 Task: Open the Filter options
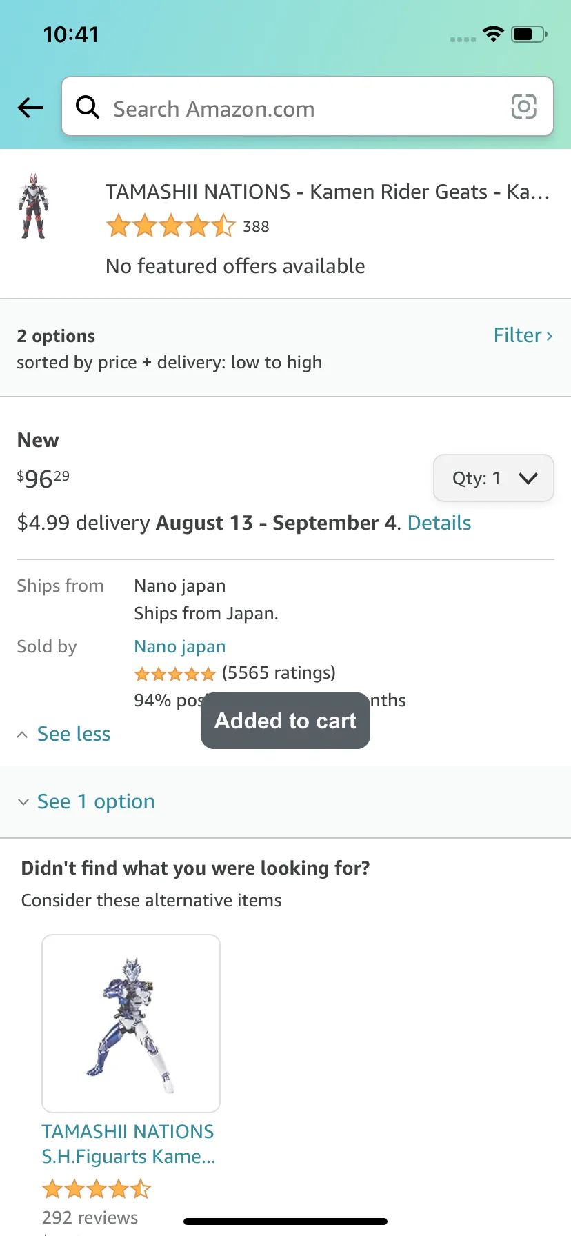[x=523, y=335]
